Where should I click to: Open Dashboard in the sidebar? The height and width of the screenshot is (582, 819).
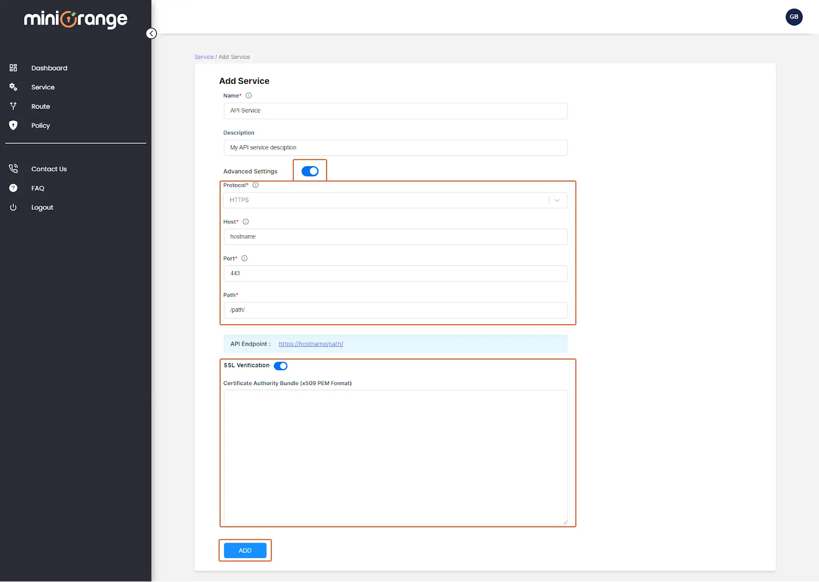tap(49, 68)
